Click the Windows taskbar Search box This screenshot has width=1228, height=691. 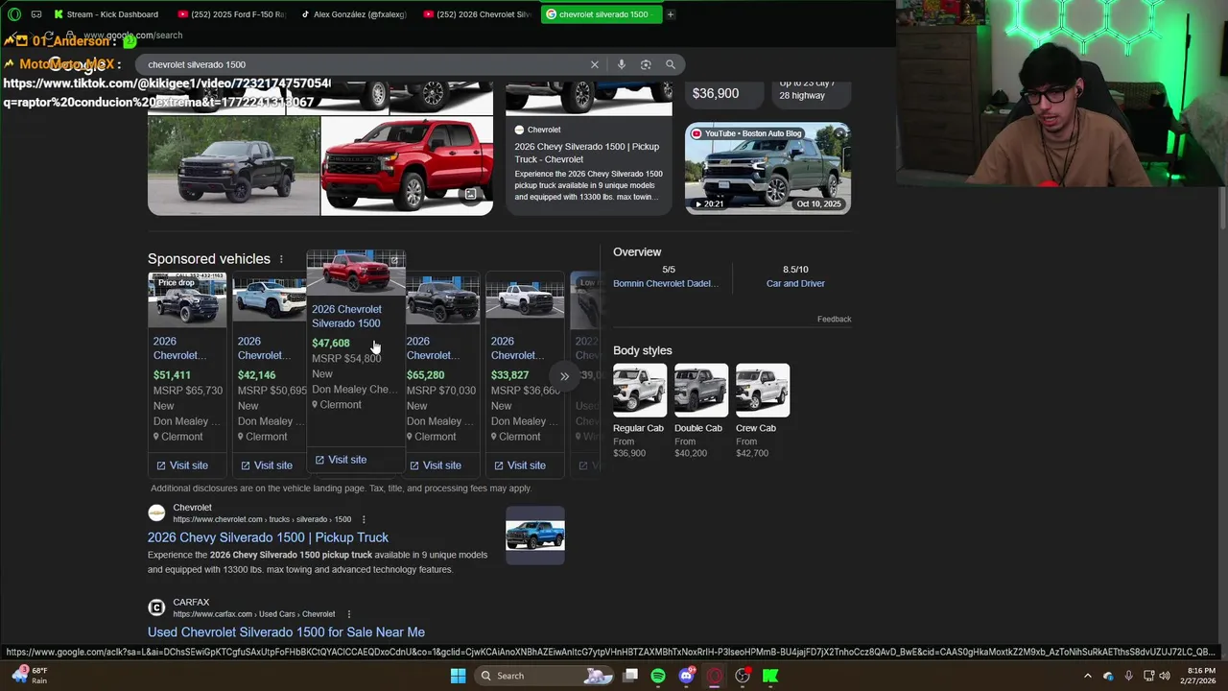pos(545,676)
